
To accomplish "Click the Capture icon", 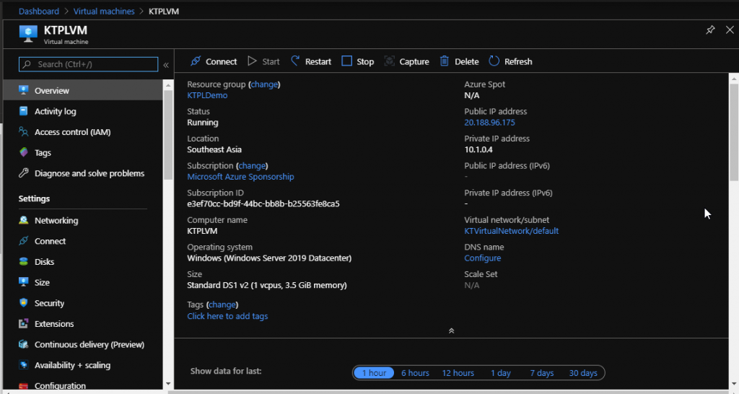I will tap(389, 61).
